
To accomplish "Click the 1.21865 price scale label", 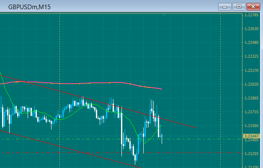I will click(252, 98).
